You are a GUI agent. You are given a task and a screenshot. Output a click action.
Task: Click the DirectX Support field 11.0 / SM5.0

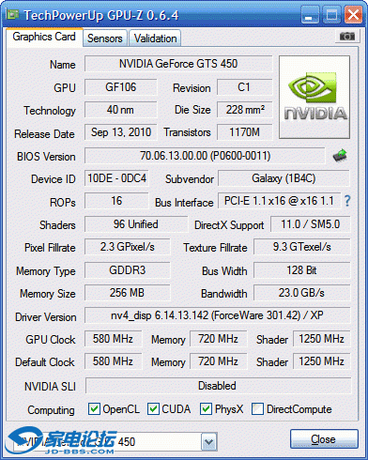[310, 224]
